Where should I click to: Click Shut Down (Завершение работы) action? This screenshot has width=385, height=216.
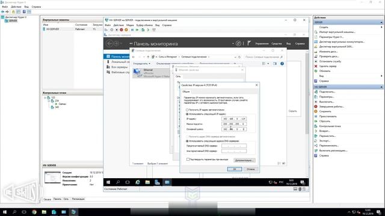pyautogui.click(x=331, y=107)
